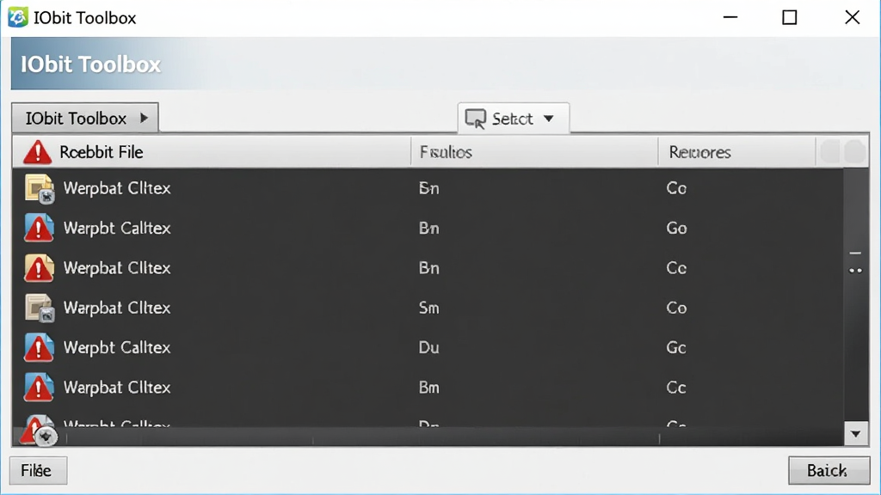Click the file icon for first Werpbat Clltex row
The image size is (881, 495).
(40, 188)
